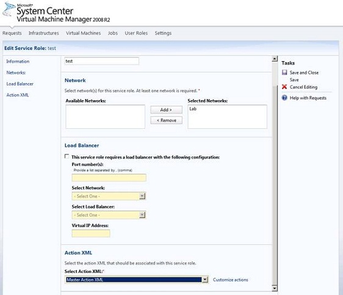Click the < Remove button
343x295 pixels.
pyautogui.click(x=166, y=120)
